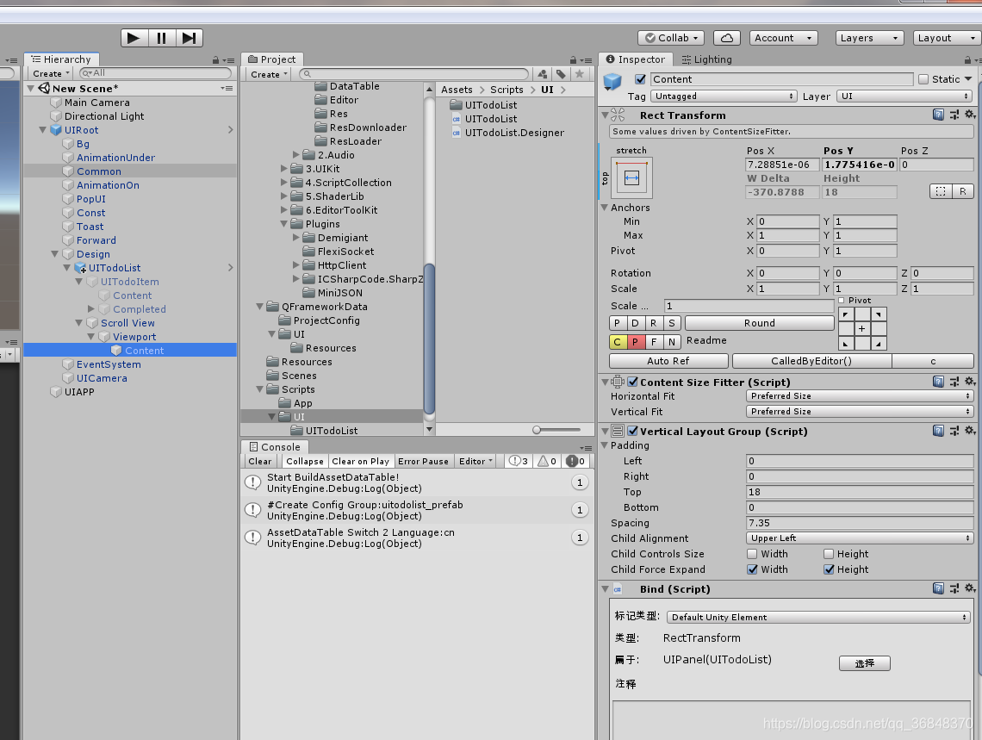Viewport: 982px width, 740px height.
Task: Click the 选择 button in the Bind component
Action: click(865, 663)
